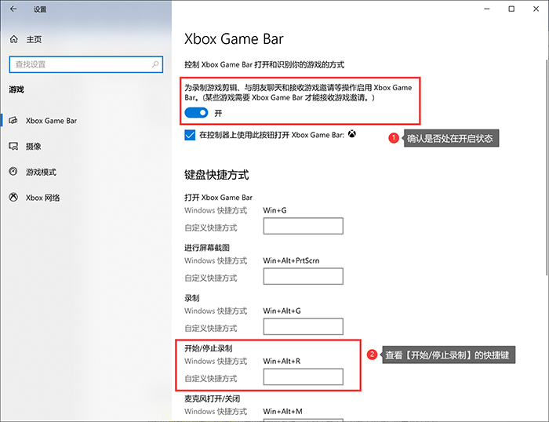Open the 游戏模式 settings page
The width and height of the screenshot is (549, 422).
(x=41, y=172)
